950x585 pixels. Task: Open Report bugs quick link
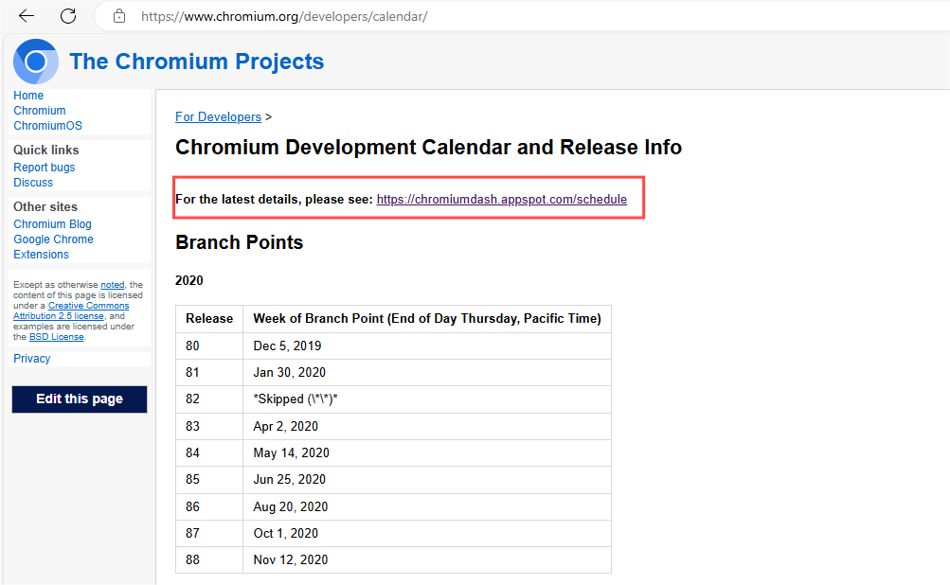pos(45,168)
